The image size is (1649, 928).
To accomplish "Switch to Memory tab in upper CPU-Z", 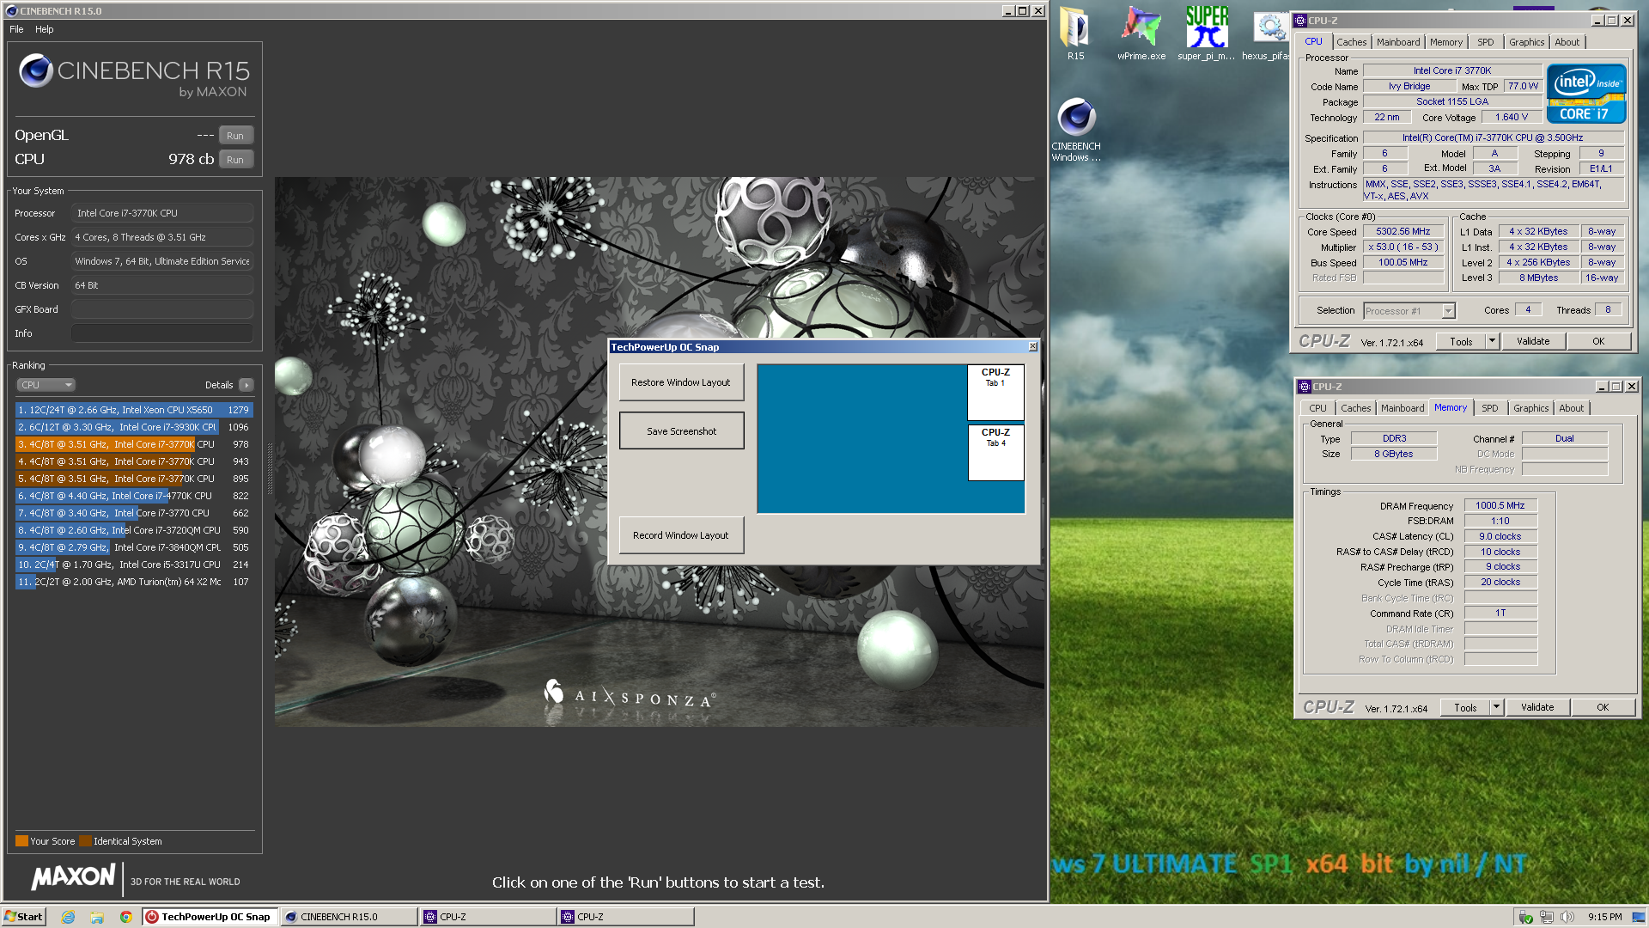I will click(1446, 42).
